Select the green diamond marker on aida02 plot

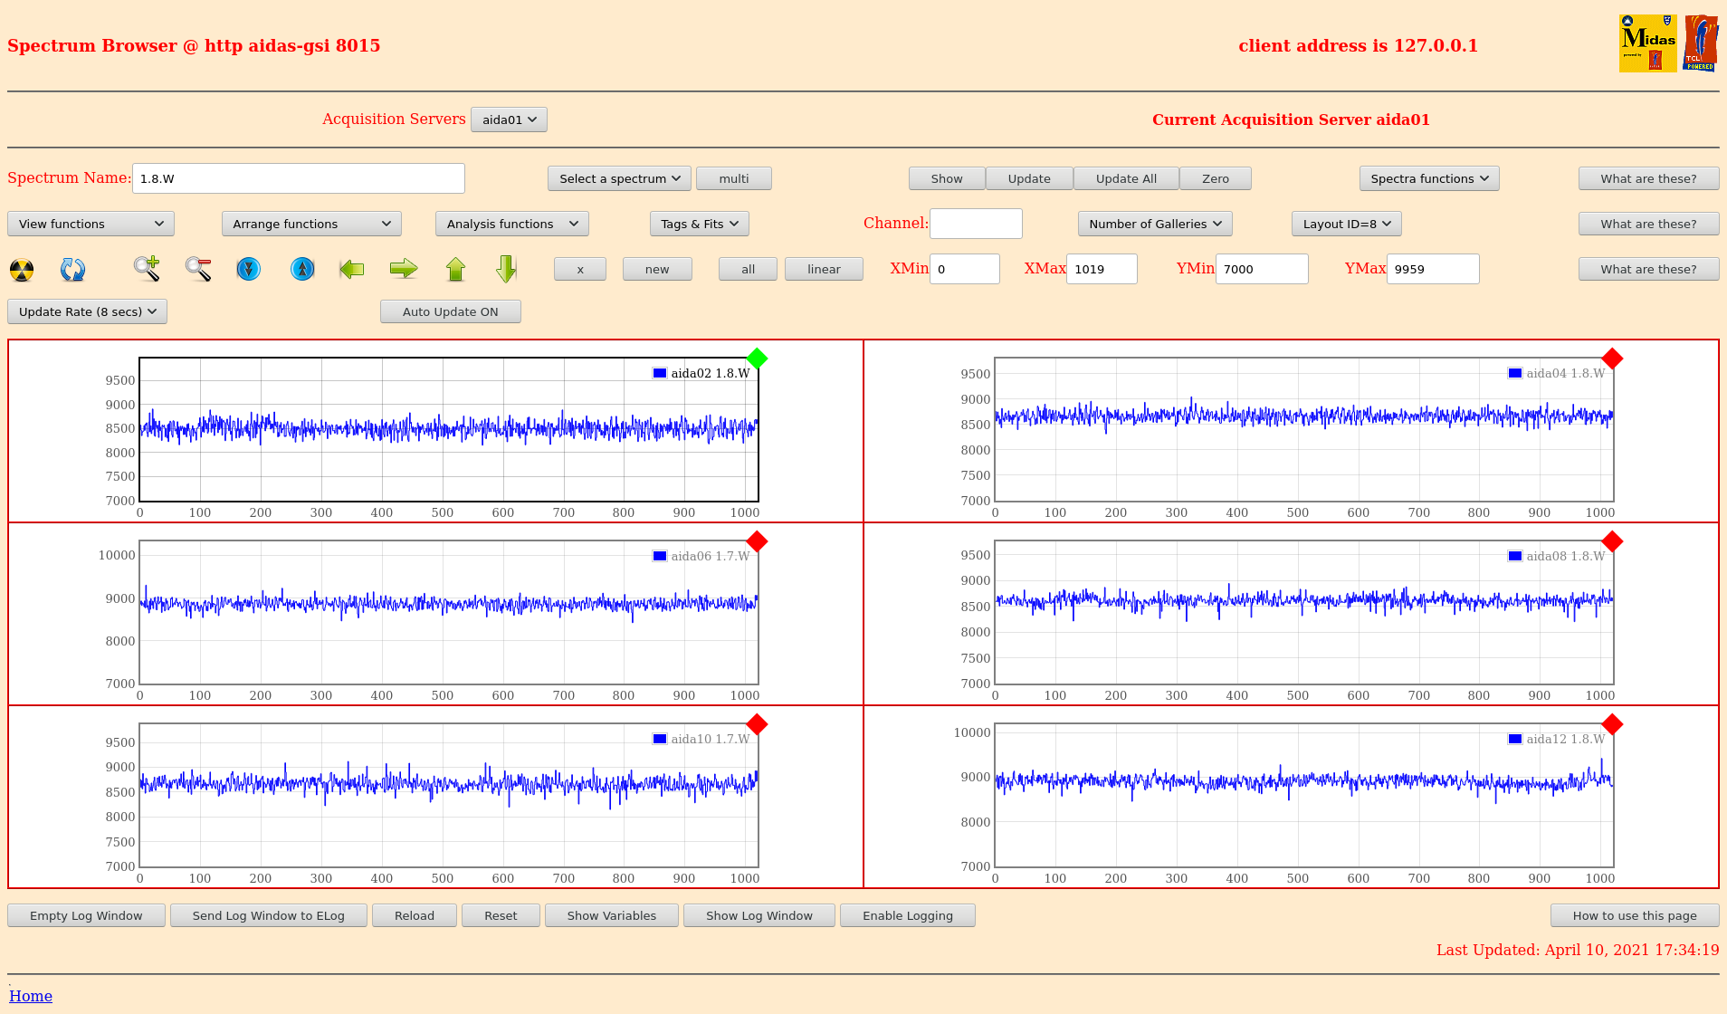(757, 359)
